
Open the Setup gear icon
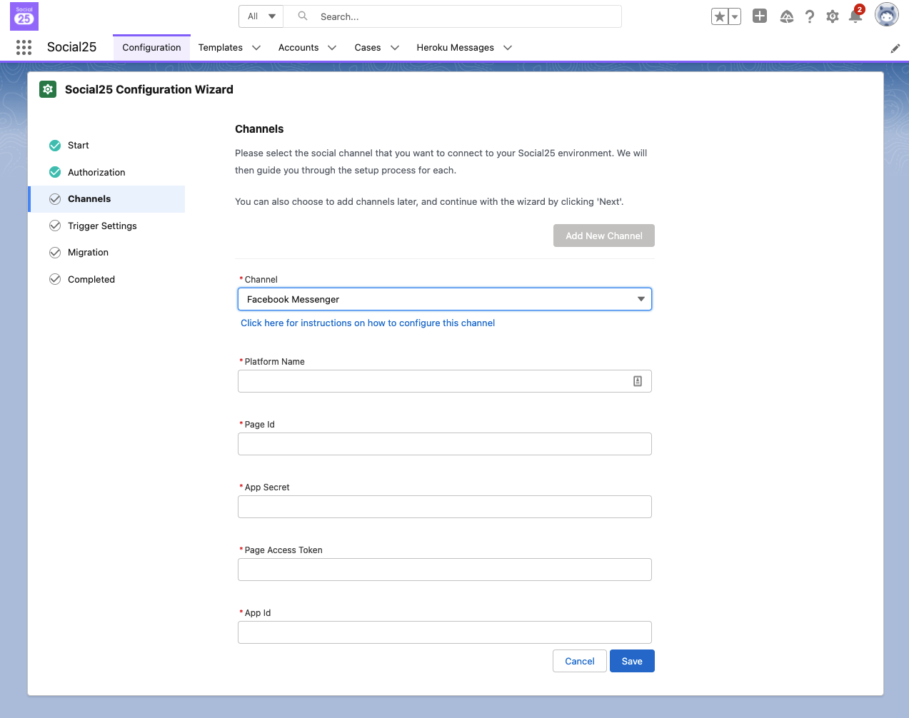(x=832, y=16)
